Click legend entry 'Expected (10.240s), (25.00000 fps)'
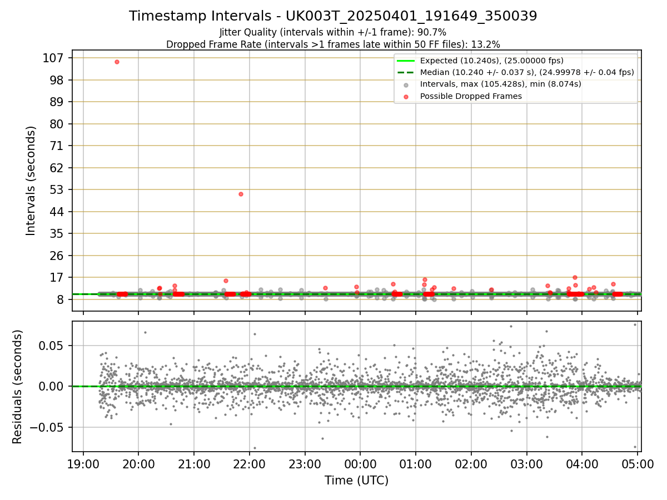Image resolution: width=667 pixels, height=500 pixels. [x=492, y=61]
